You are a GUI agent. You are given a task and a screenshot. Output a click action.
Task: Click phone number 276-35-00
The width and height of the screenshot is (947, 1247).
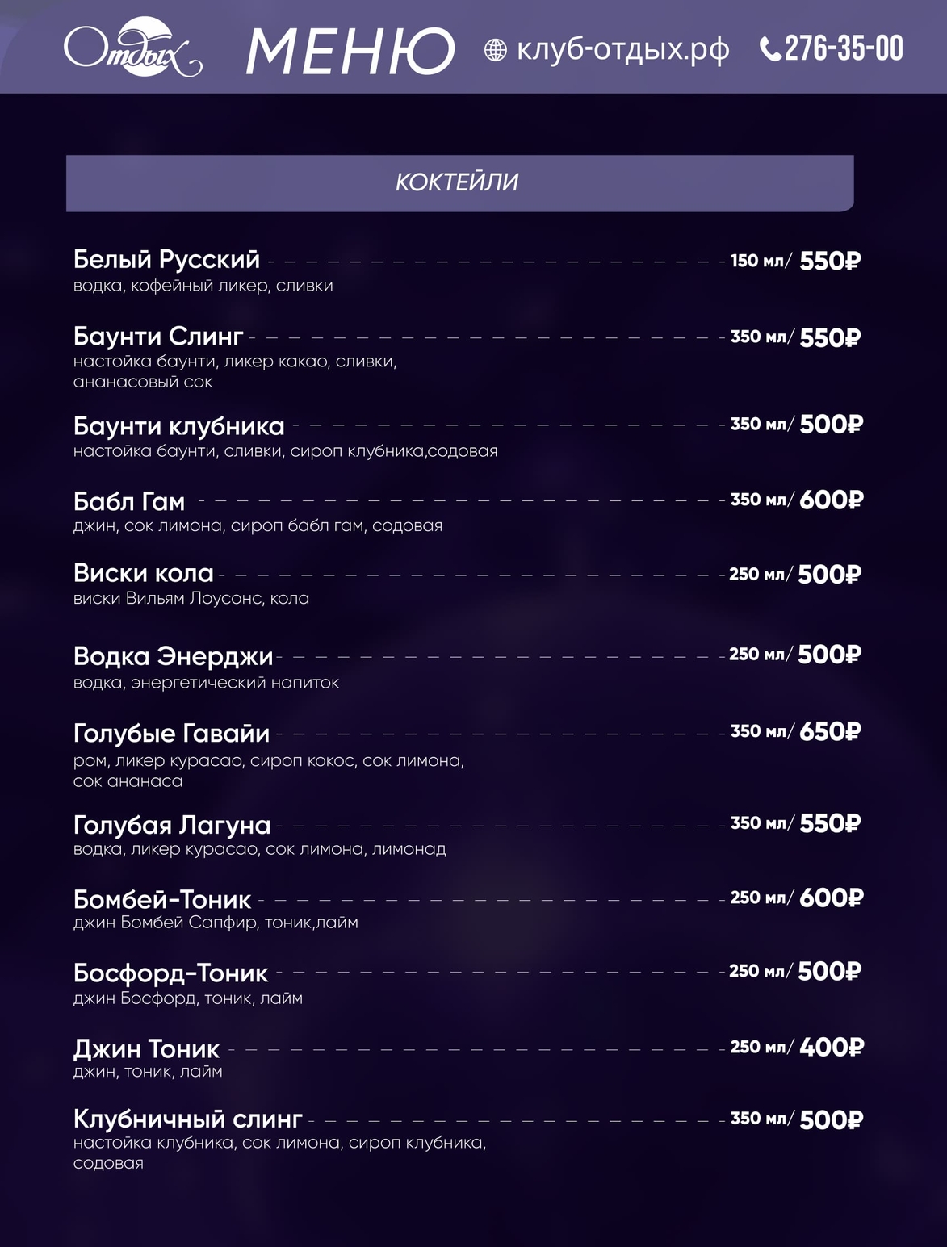844,49
